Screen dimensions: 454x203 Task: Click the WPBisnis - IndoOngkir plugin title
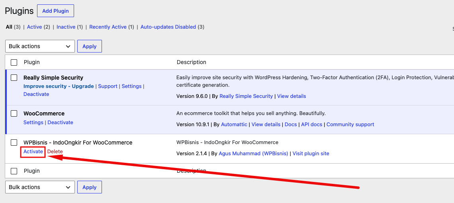[78, 142]
